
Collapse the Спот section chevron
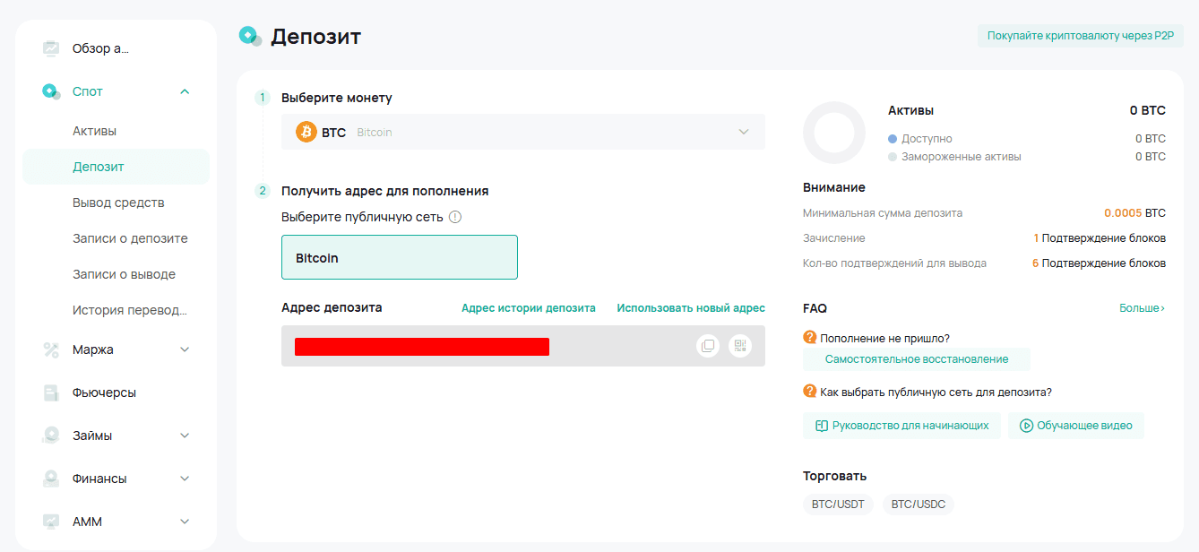tap(185, 91)
